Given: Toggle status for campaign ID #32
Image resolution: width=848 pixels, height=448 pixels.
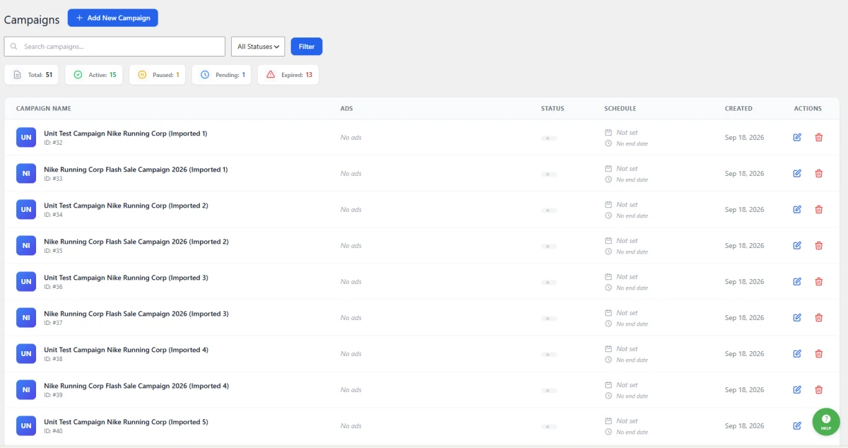Looking at the screenshot, I should (x=549, y=138).
